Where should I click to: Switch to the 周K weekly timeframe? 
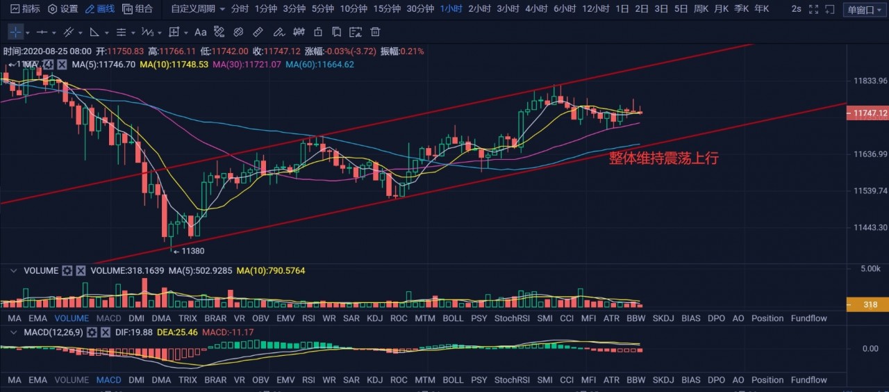[701, 9]
